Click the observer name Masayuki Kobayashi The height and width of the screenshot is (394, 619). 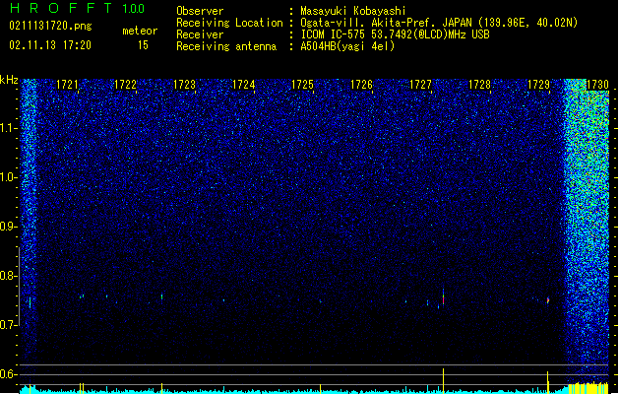click(353, 11)
